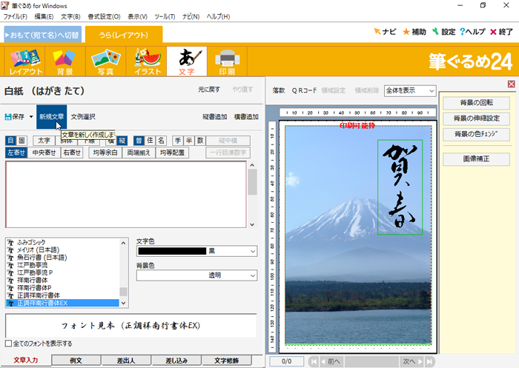Viewport: 519px width, 368px height.
Task: Toggle 太字 bold formatting
Action: tap(44, 140)
